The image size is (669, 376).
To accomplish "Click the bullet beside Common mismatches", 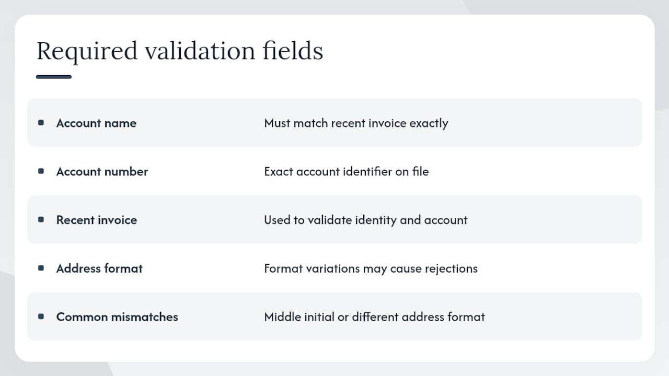I will pyautogui.click(x=41, y=316).
